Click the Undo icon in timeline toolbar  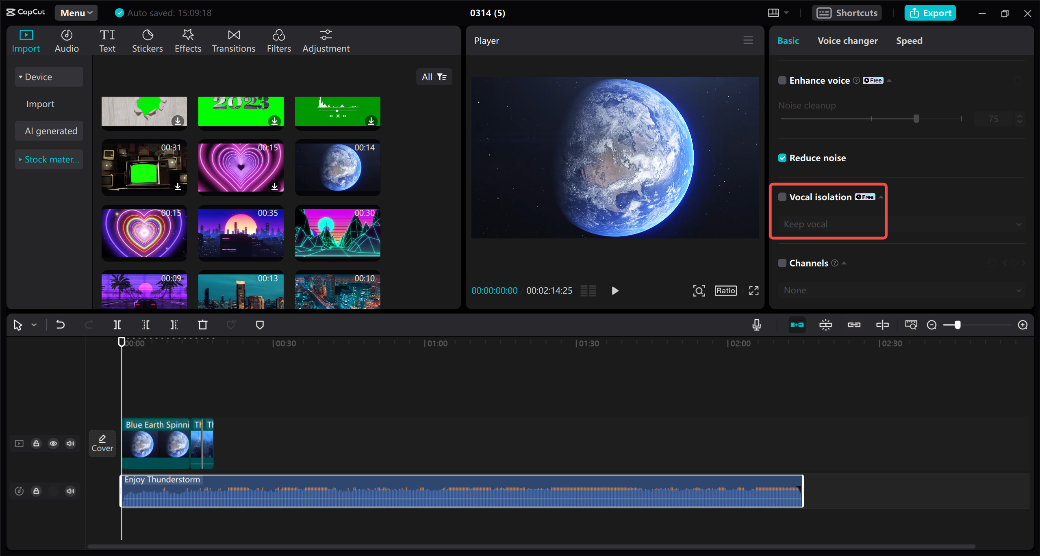[x=60, y=325]
